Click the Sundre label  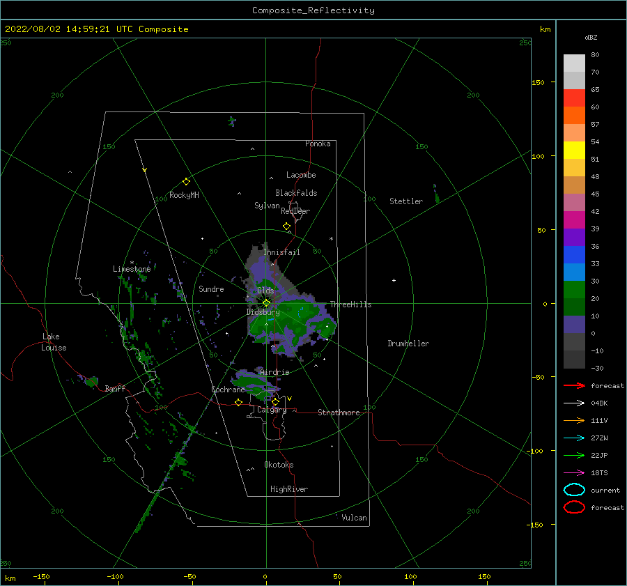point(211,289)
